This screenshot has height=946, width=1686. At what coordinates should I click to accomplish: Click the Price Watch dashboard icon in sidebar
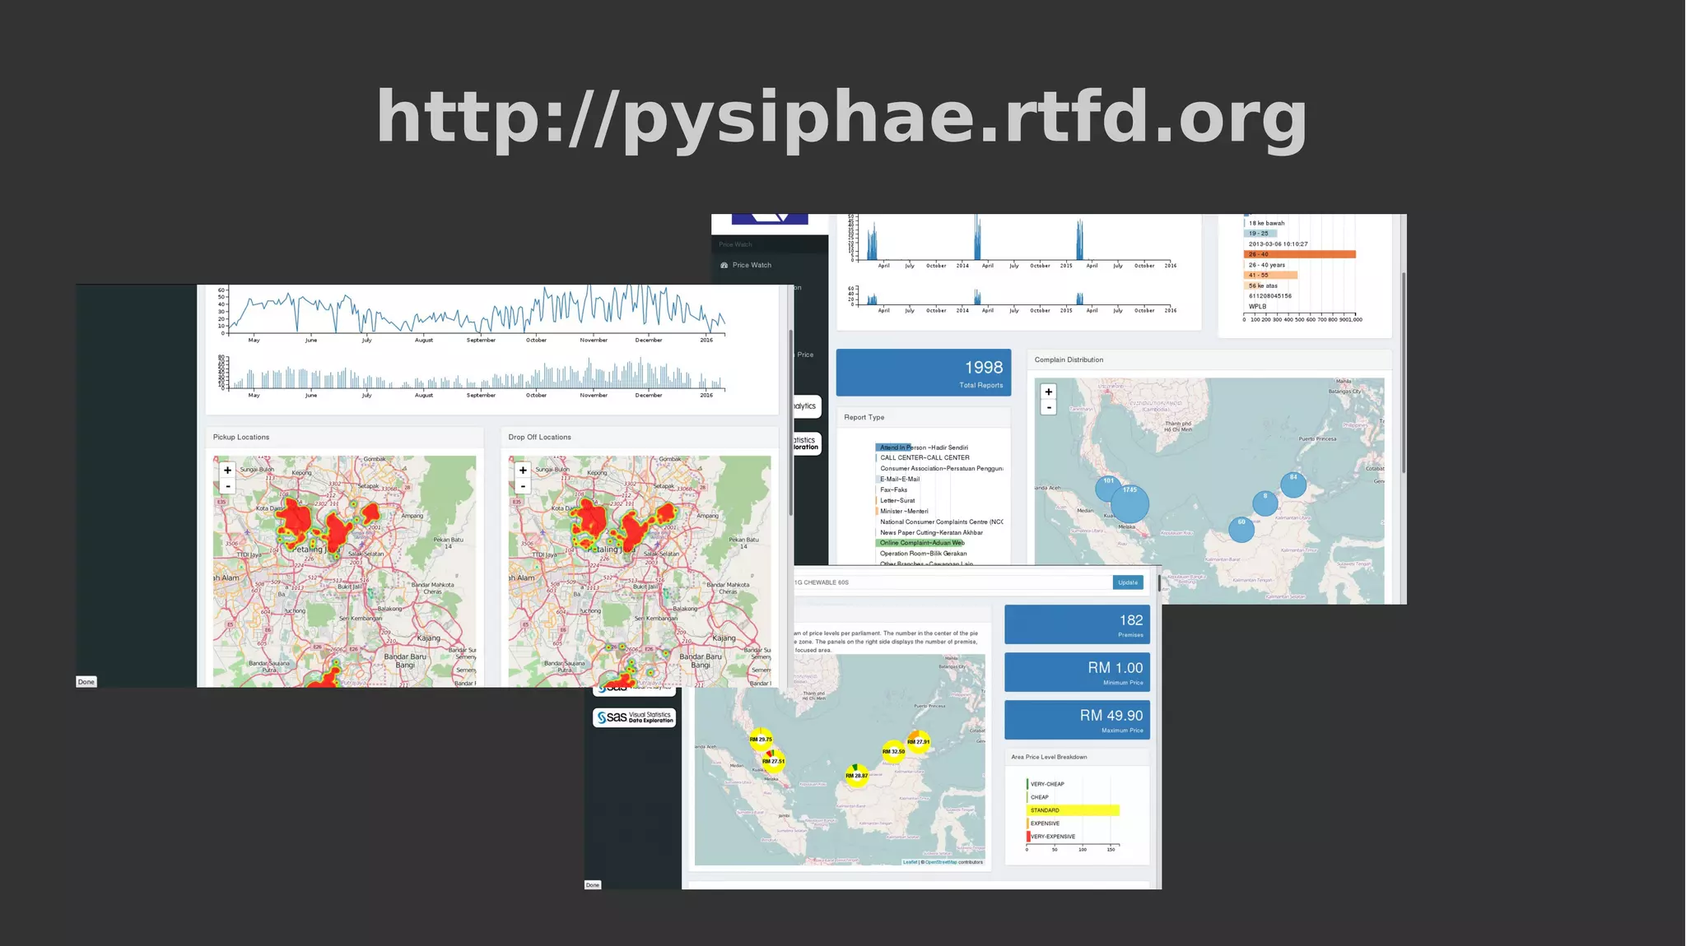coord(724,265)
